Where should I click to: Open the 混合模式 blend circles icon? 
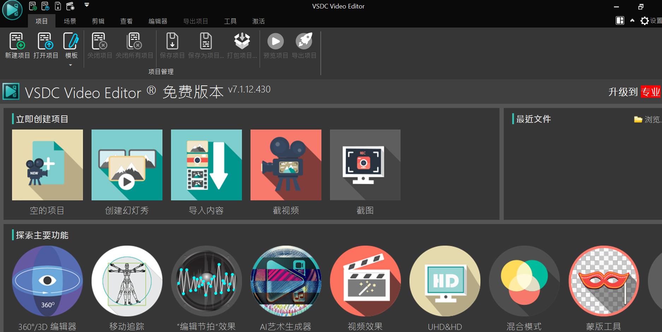pos(524,281)
